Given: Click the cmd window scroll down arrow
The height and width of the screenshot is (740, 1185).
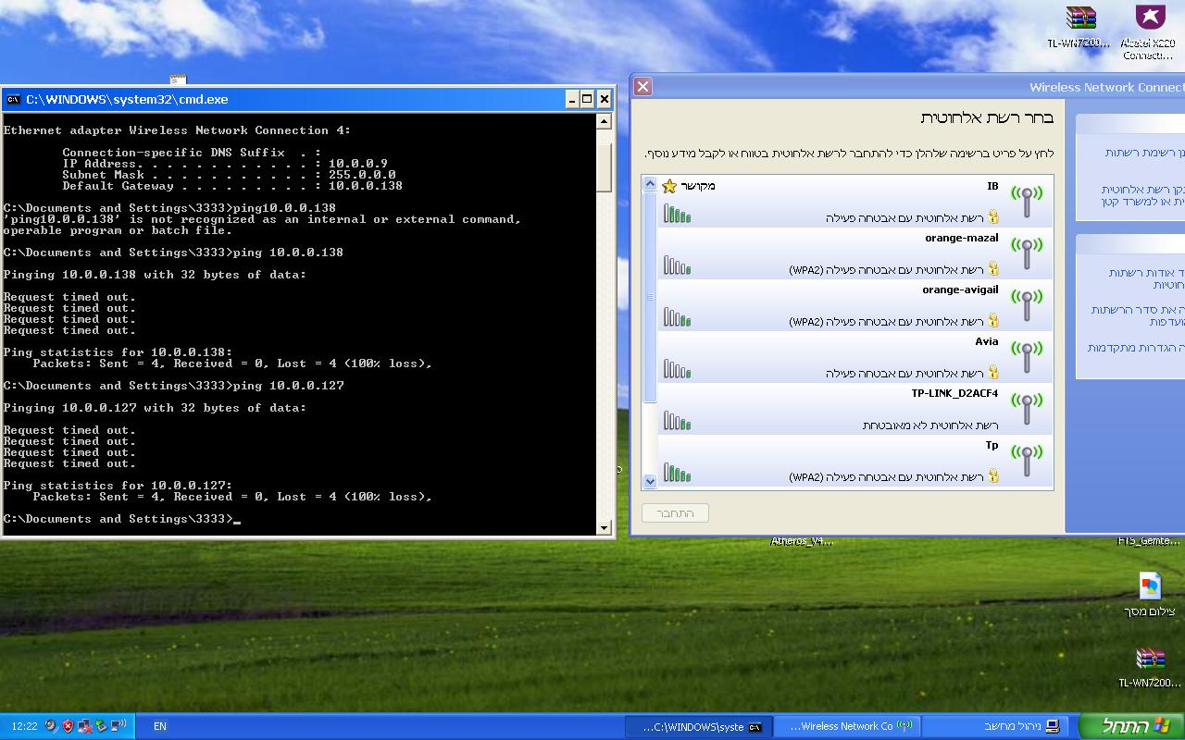Looking at the screenshot, I should [x=605, y=527].
